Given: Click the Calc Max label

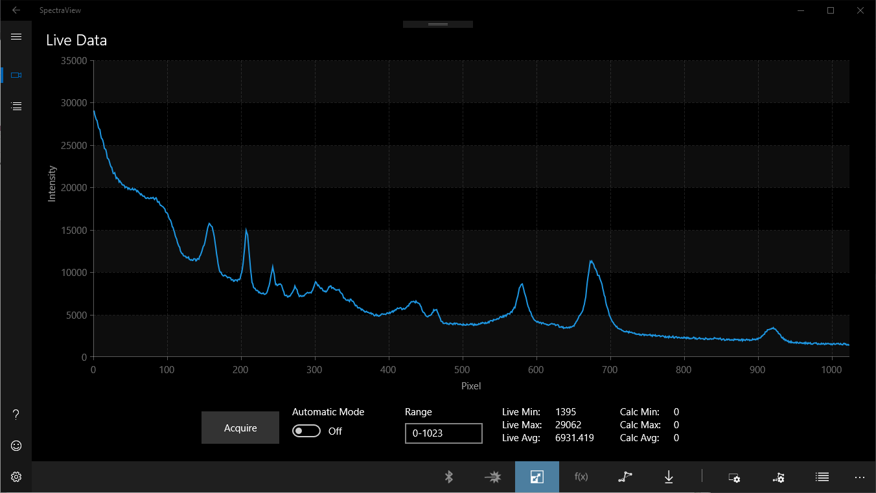Looking at the screenshot, I should click(640, 425).
